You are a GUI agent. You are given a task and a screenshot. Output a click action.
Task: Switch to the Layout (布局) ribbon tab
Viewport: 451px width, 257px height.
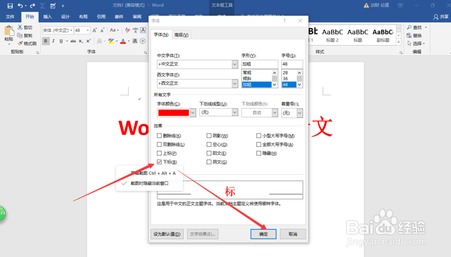(x=83, y=17)
